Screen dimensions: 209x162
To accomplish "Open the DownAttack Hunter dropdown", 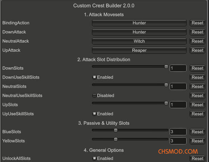I will click(139, 32).
